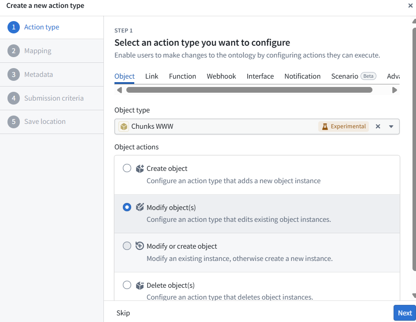Select the Object tab
This screenshot has width=416, height=322.
click(x=125, y=76)
